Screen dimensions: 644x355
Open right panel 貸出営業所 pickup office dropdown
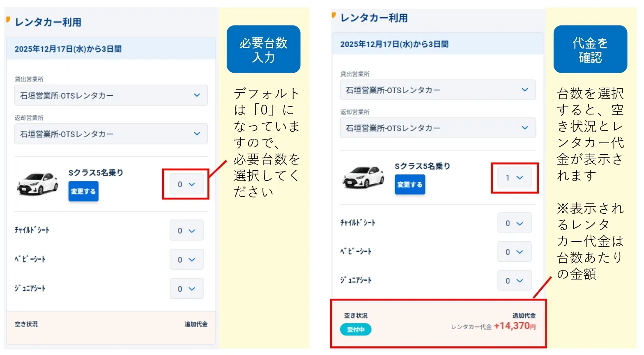point(437,90)
